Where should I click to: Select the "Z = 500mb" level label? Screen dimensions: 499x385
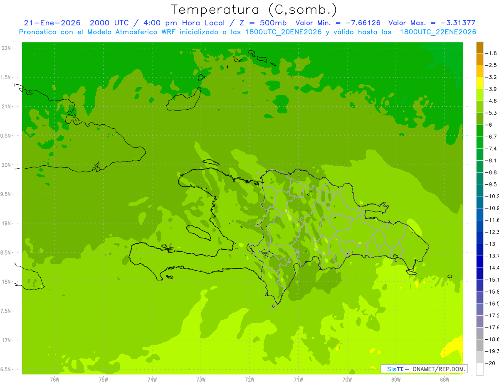[x=261, y=23]
